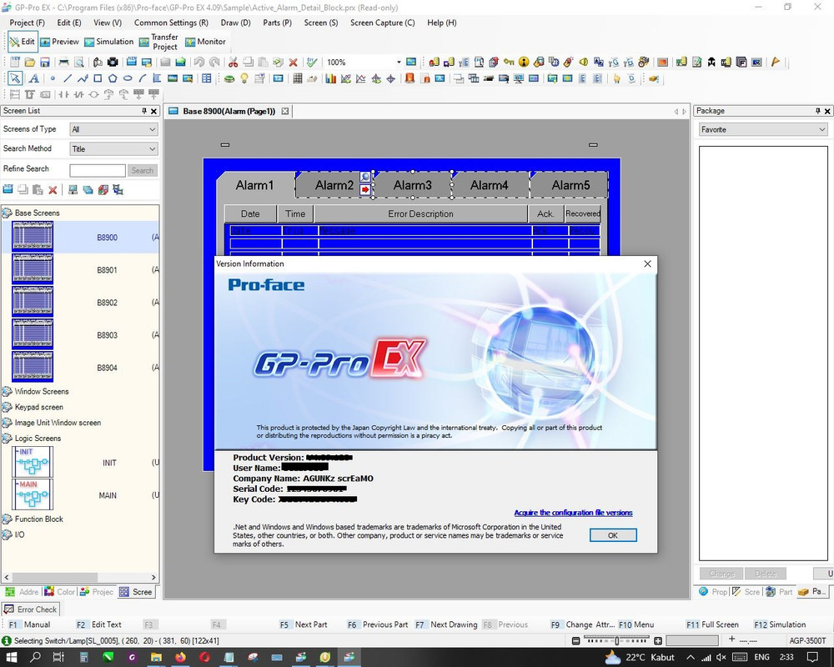Open a project via the folder icon
The height and width of the screenshot is (667, 834).
(30, 63)
